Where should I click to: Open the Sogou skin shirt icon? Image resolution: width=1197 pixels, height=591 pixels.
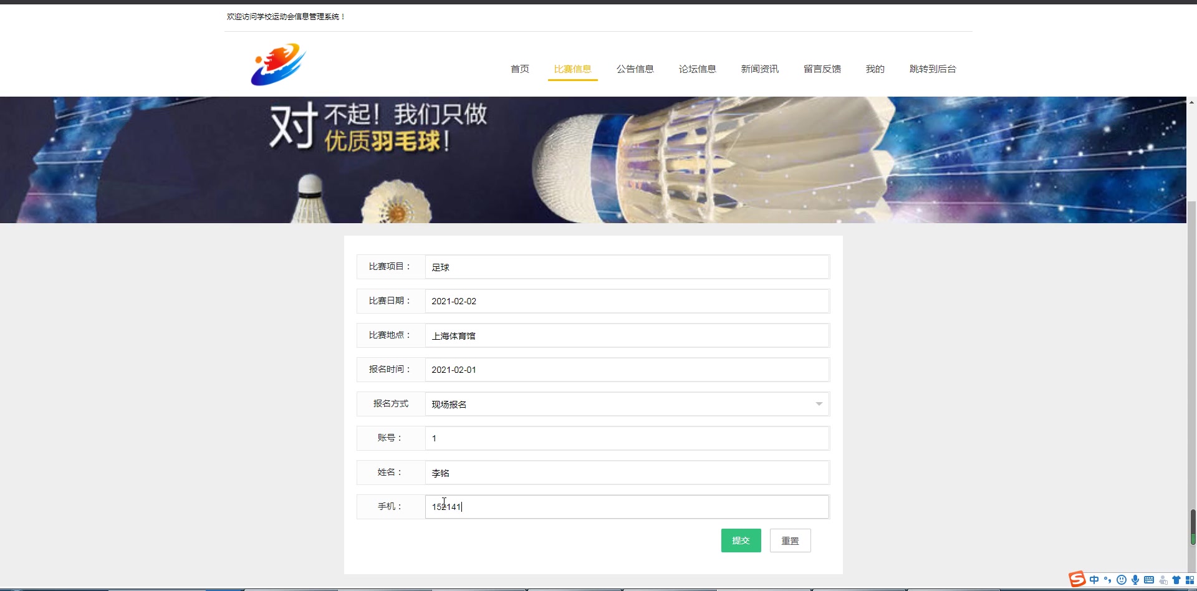click(x=1176, y=580)
